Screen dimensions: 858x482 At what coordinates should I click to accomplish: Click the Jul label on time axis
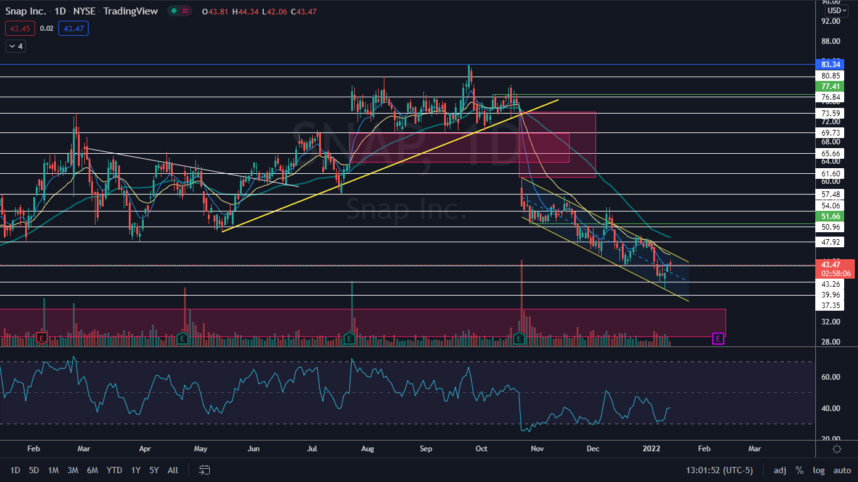tap(312, 449)
